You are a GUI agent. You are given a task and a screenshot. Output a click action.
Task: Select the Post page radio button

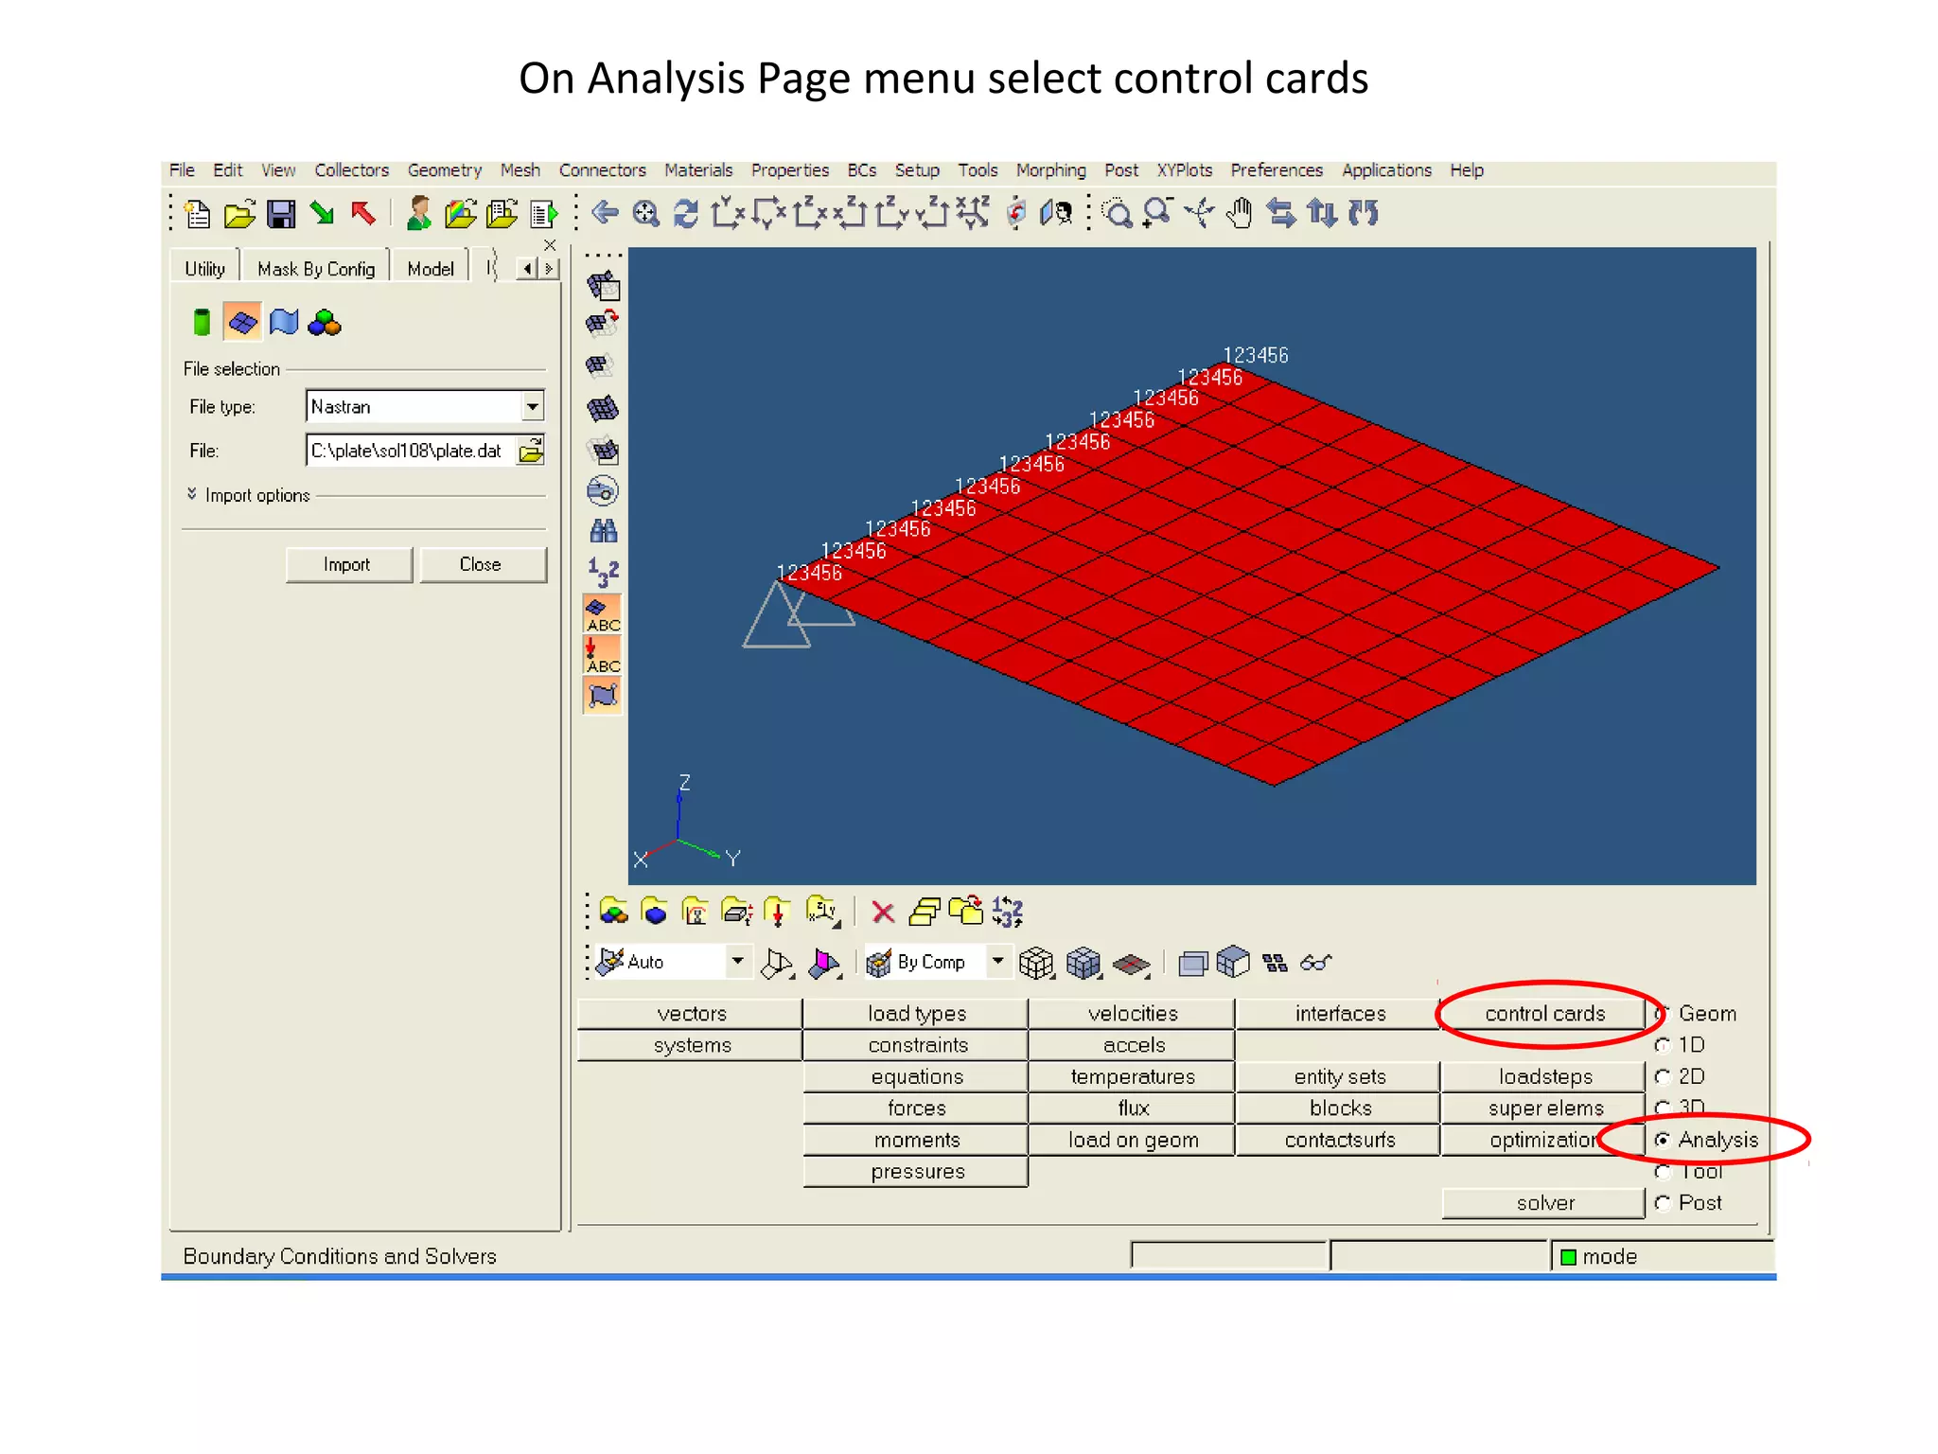[1663, 1203]
